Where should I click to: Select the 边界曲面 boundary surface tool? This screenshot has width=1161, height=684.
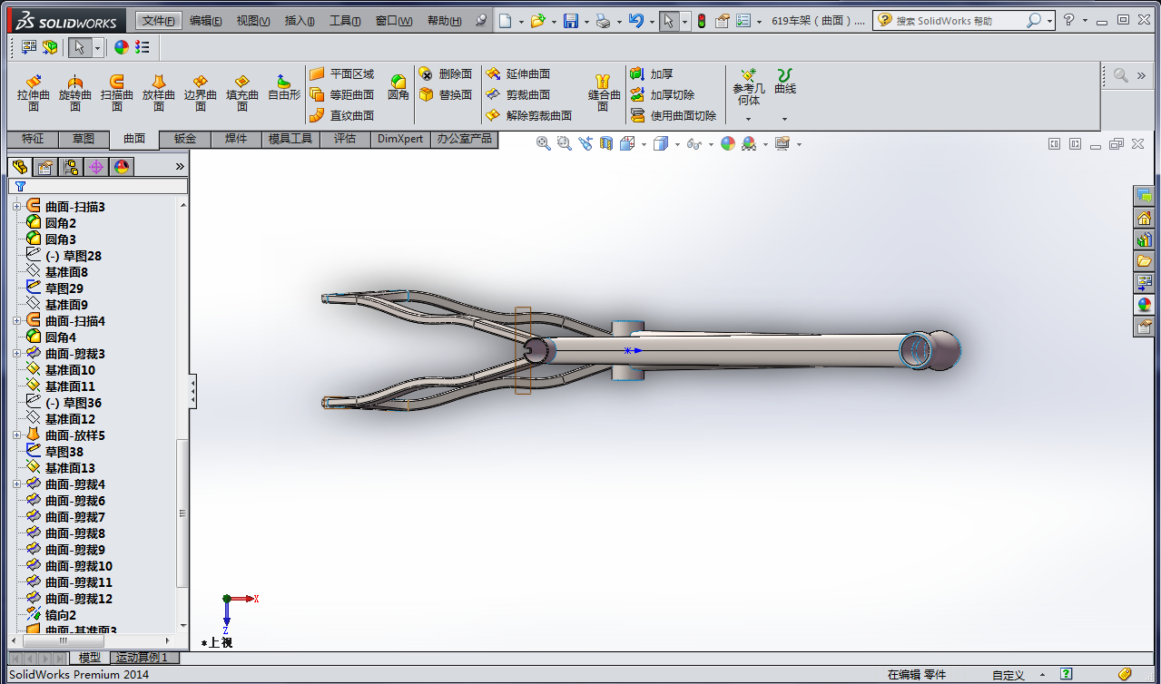tap(201, 93)
